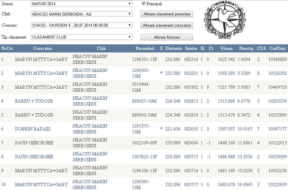
Task: Toggle the Principal checkbox
Action: [x=144, y=4]
